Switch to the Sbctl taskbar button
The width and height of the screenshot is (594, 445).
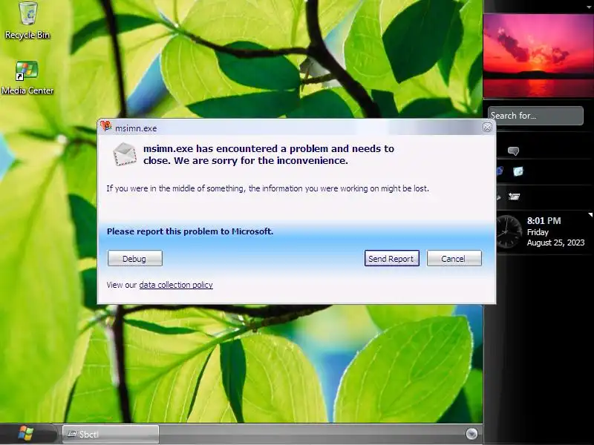pyautogui.click(x=110, y=434)
